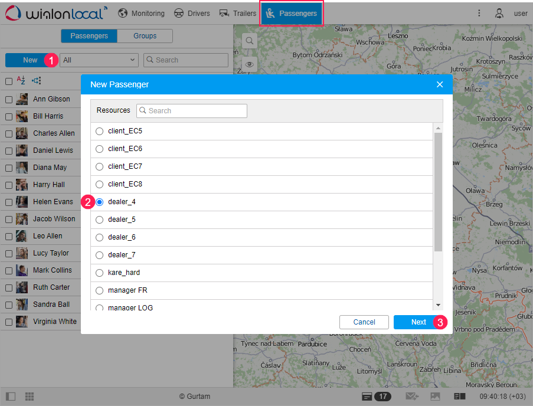Select the dealer_5 radio button

click(x=99, y=220)
